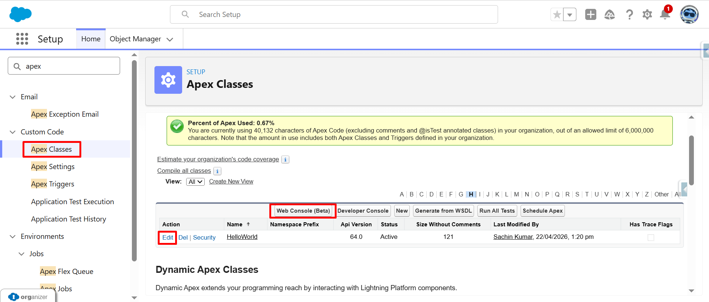Viewport: 709px width, 302px height.
Task: Open the user profile avatar
Action: [689, 14]
